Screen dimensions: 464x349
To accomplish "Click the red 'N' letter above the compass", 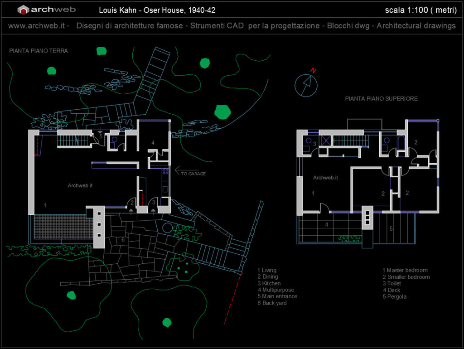I will [313, 70].
